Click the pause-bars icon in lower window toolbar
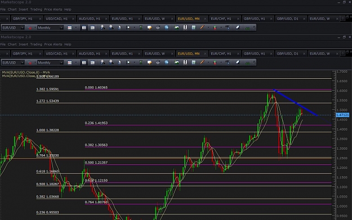This screenshot has width=352, height=220. point(185,62)
